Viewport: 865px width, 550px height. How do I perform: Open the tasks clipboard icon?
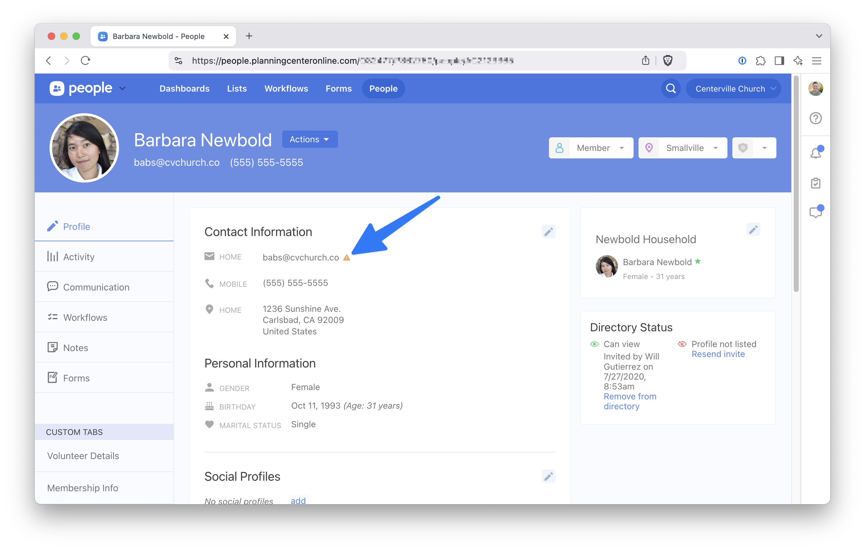tap(815, 183)
